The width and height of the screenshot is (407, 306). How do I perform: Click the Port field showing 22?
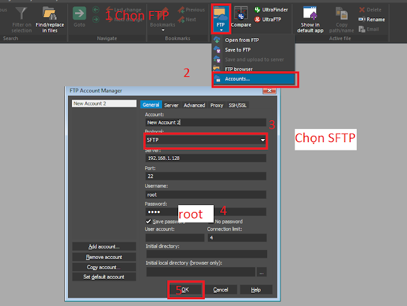(205, 176)
